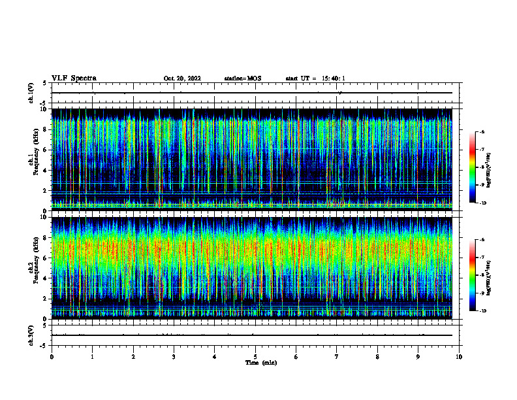Click the color scale bar beside ch.1 spectrogram
Viewport: 517px width, 400px height.
(x=472, y=167)
